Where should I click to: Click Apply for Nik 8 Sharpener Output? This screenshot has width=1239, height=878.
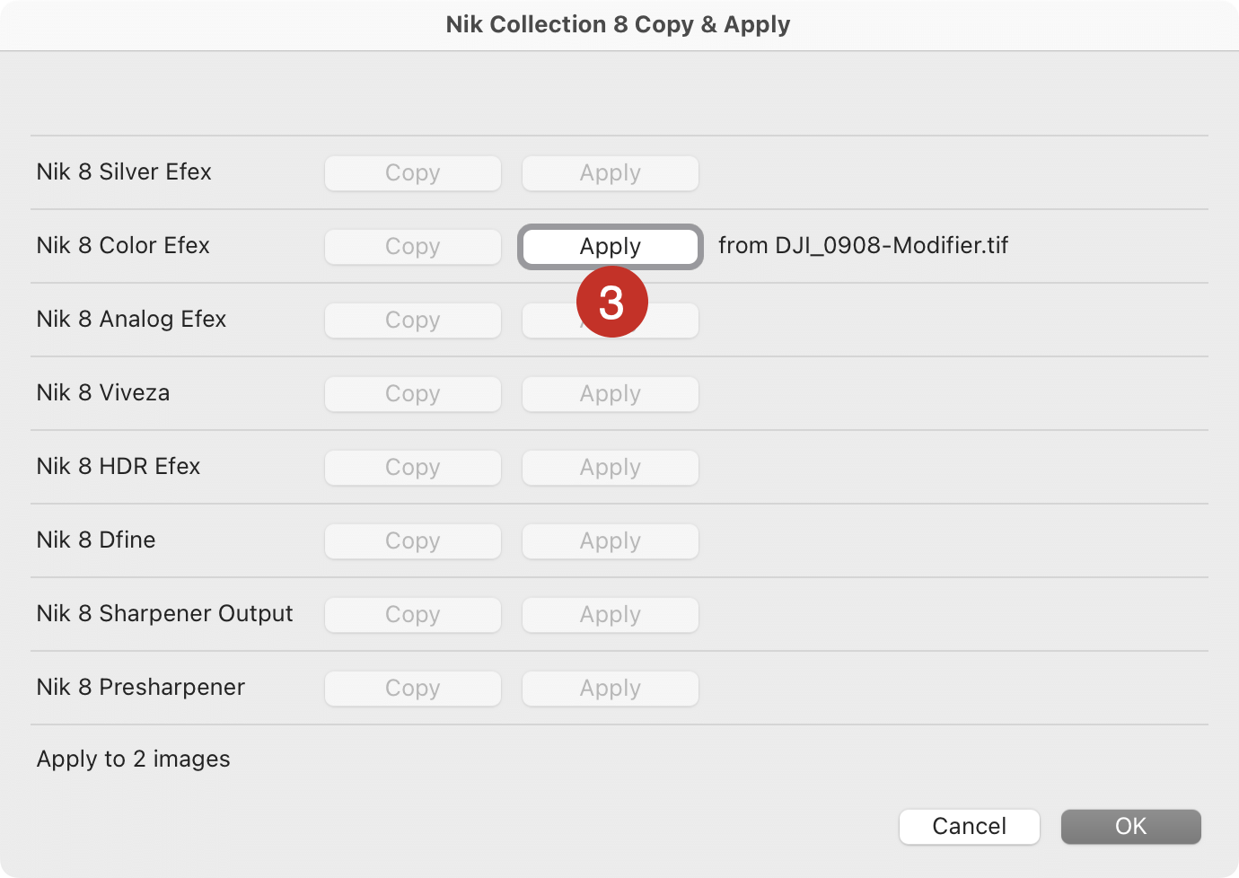pos(611,615)
